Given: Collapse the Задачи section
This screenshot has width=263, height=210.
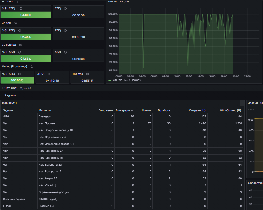Looking at the screenshot, I should click(x=10, y=95).
